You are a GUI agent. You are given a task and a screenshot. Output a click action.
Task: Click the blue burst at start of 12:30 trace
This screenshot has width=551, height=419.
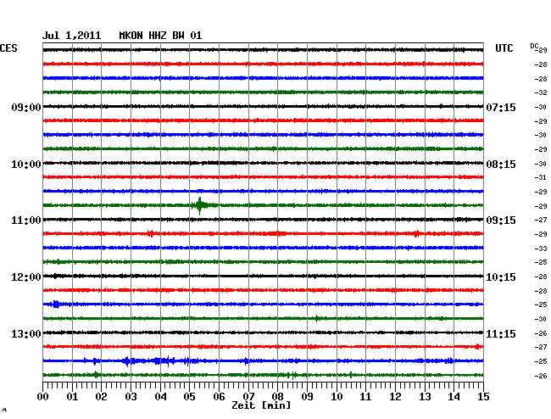(x=55, y=304)
